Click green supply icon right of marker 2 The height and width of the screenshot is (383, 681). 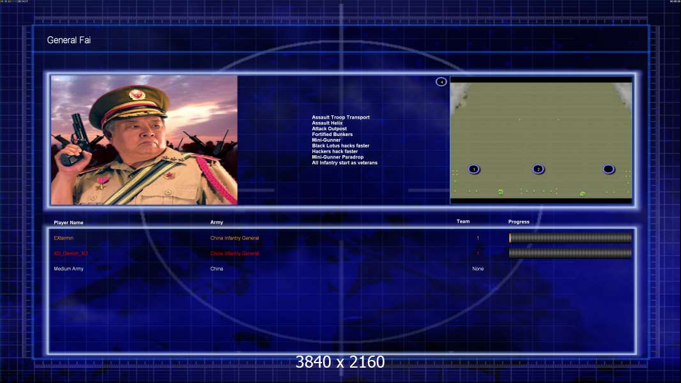(x=583, y=194)
